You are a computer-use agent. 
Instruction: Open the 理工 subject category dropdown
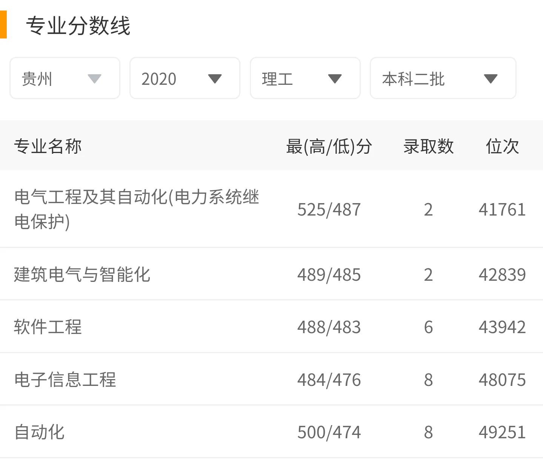click(304, 78)
